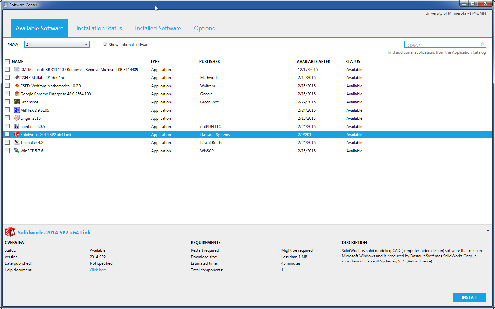Toggle the select-all checkbox beside NAME
Image resolution: width=495 pixels, height=309 pixels.
7,61
